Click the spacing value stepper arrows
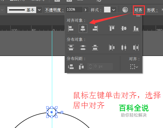This screenshot has height=128, width=163. tap(90, 66)
